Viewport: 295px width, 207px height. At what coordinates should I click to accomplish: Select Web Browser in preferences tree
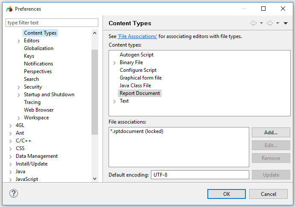[38, 110]
